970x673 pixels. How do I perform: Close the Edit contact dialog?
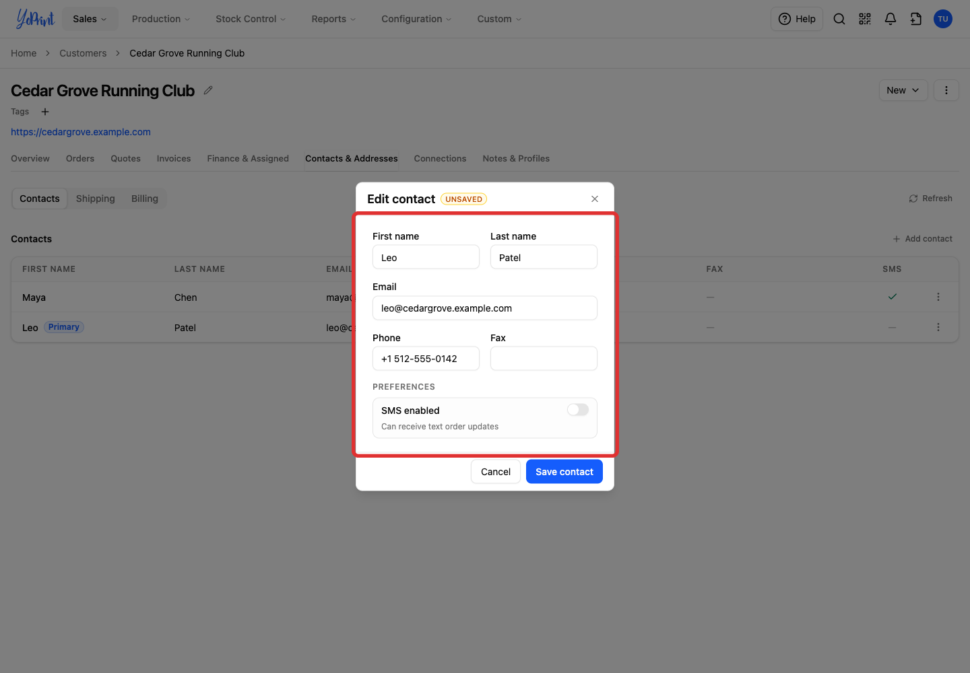(595, 199)
